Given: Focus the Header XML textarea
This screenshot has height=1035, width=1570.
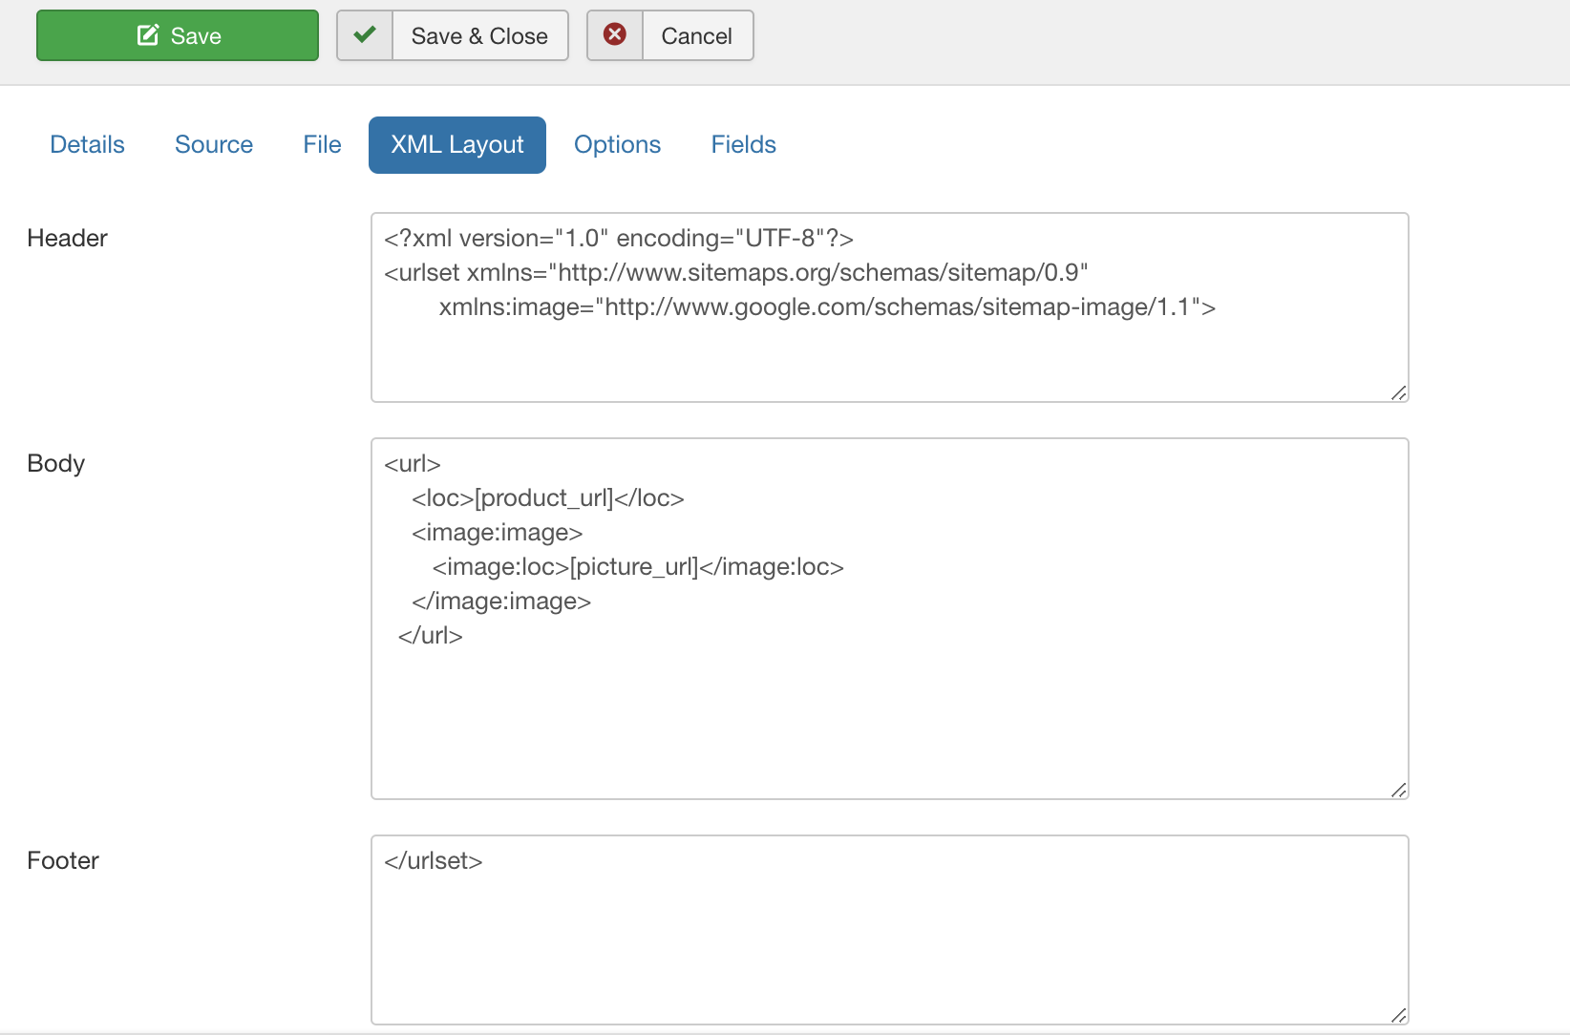Looking at the screenshot, I should 890,307.
